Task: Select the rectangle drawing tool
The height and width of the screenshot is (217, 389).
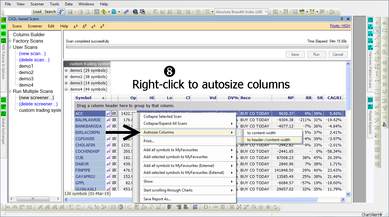Action: (385, 30)
